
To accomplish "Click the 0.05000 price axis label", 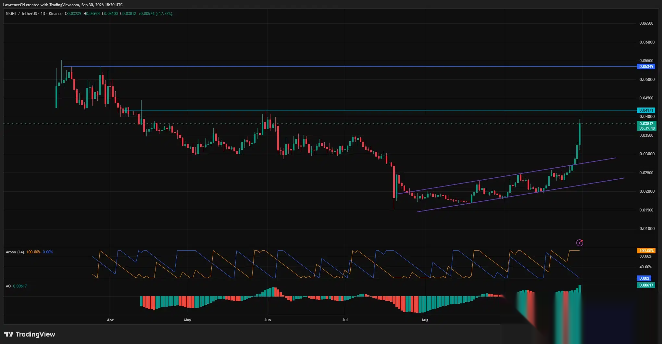I will click(647, 80).
